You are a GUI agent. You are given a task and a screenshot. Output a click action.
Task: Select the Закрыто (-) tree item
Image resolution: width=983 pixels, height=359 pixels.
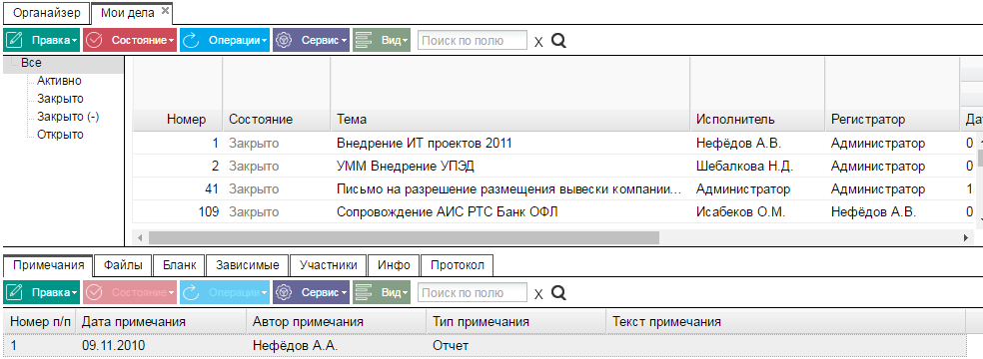click(68, 117)
